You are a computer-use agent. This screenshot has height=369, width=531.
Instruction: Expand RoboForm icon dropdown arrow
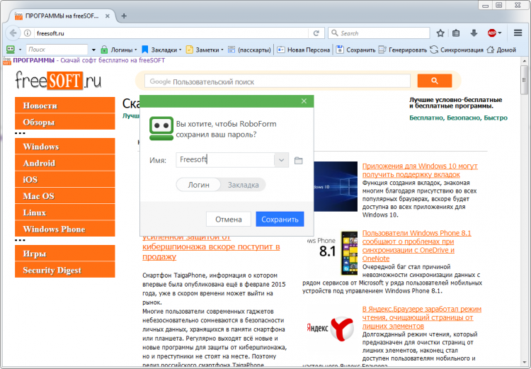coord(21,50)
